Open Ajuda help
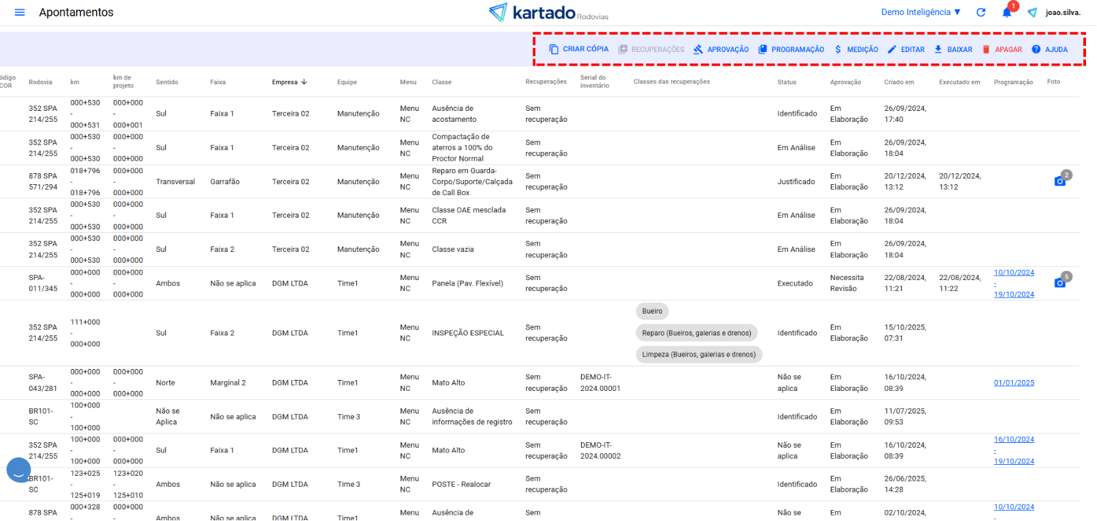Viewport: 1097px width, 521px height. [1050, 49]
